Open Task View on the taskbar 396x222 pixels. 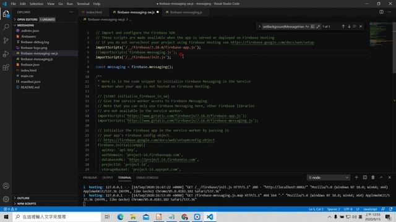[107, 216]
